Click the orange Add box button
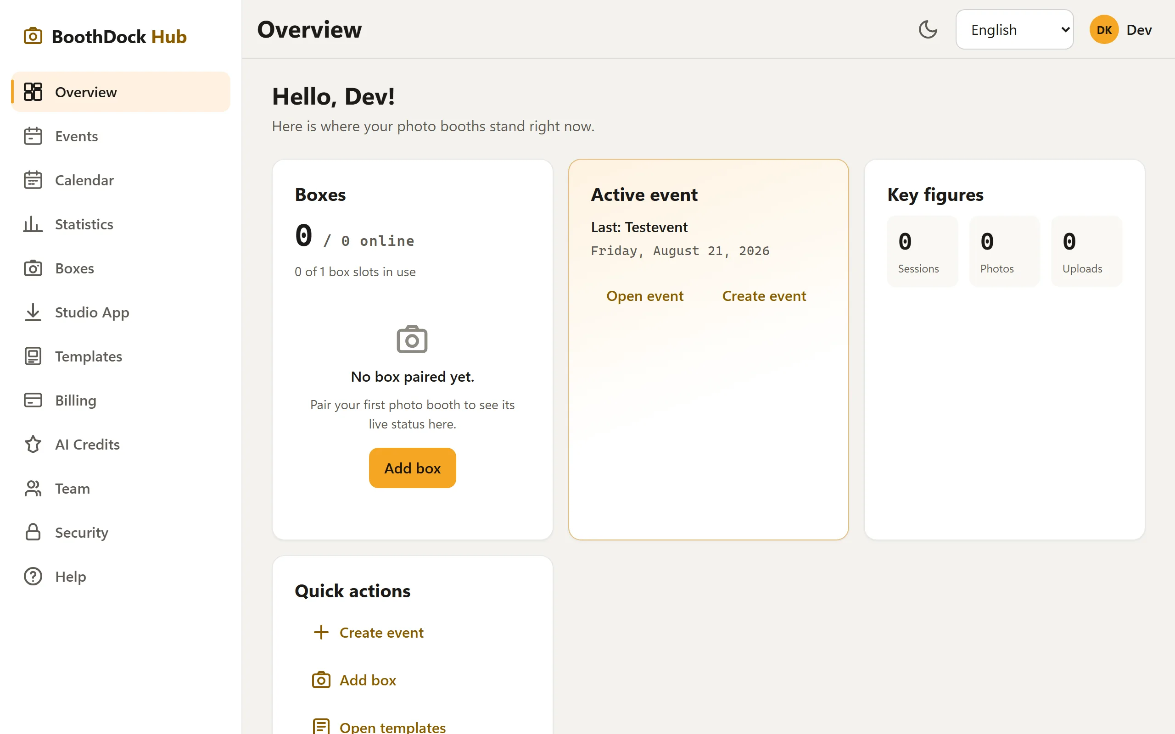 (x=412, y=468)
